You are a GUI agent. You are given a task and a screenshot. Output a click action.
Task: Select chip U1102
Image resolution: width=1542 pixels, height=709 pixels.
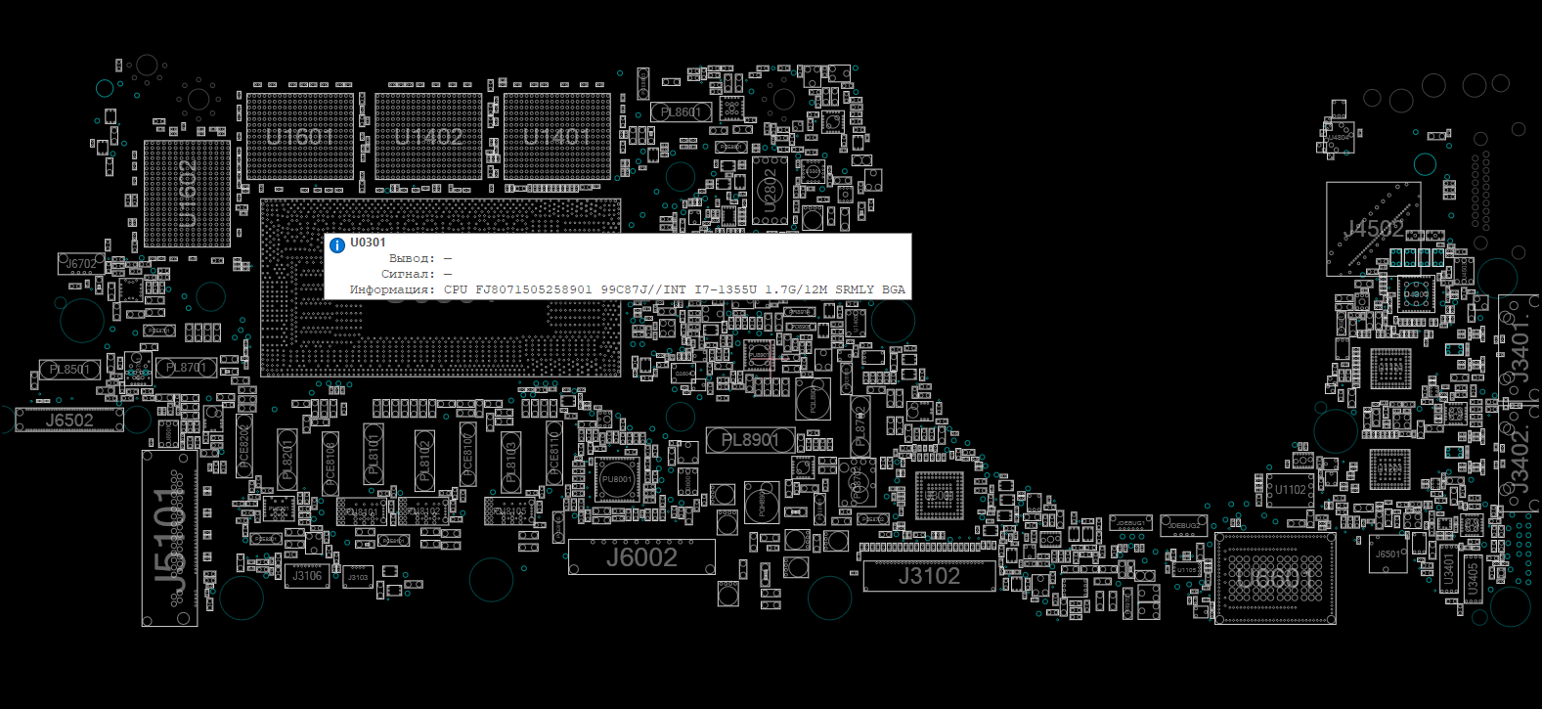(1290, 490)
